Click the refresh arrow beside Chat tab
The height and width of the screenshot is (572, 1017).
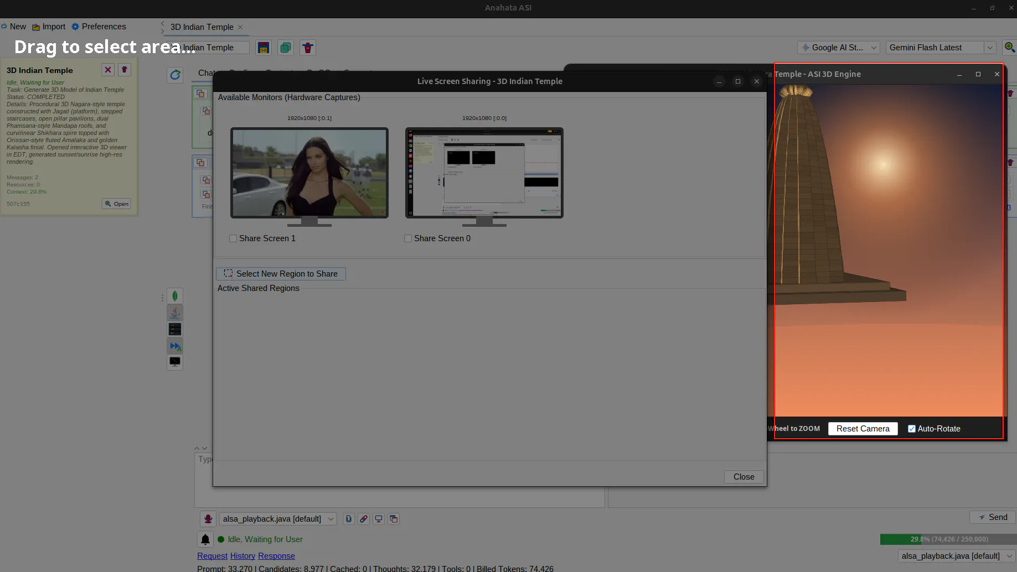click(x=175, y=75)
